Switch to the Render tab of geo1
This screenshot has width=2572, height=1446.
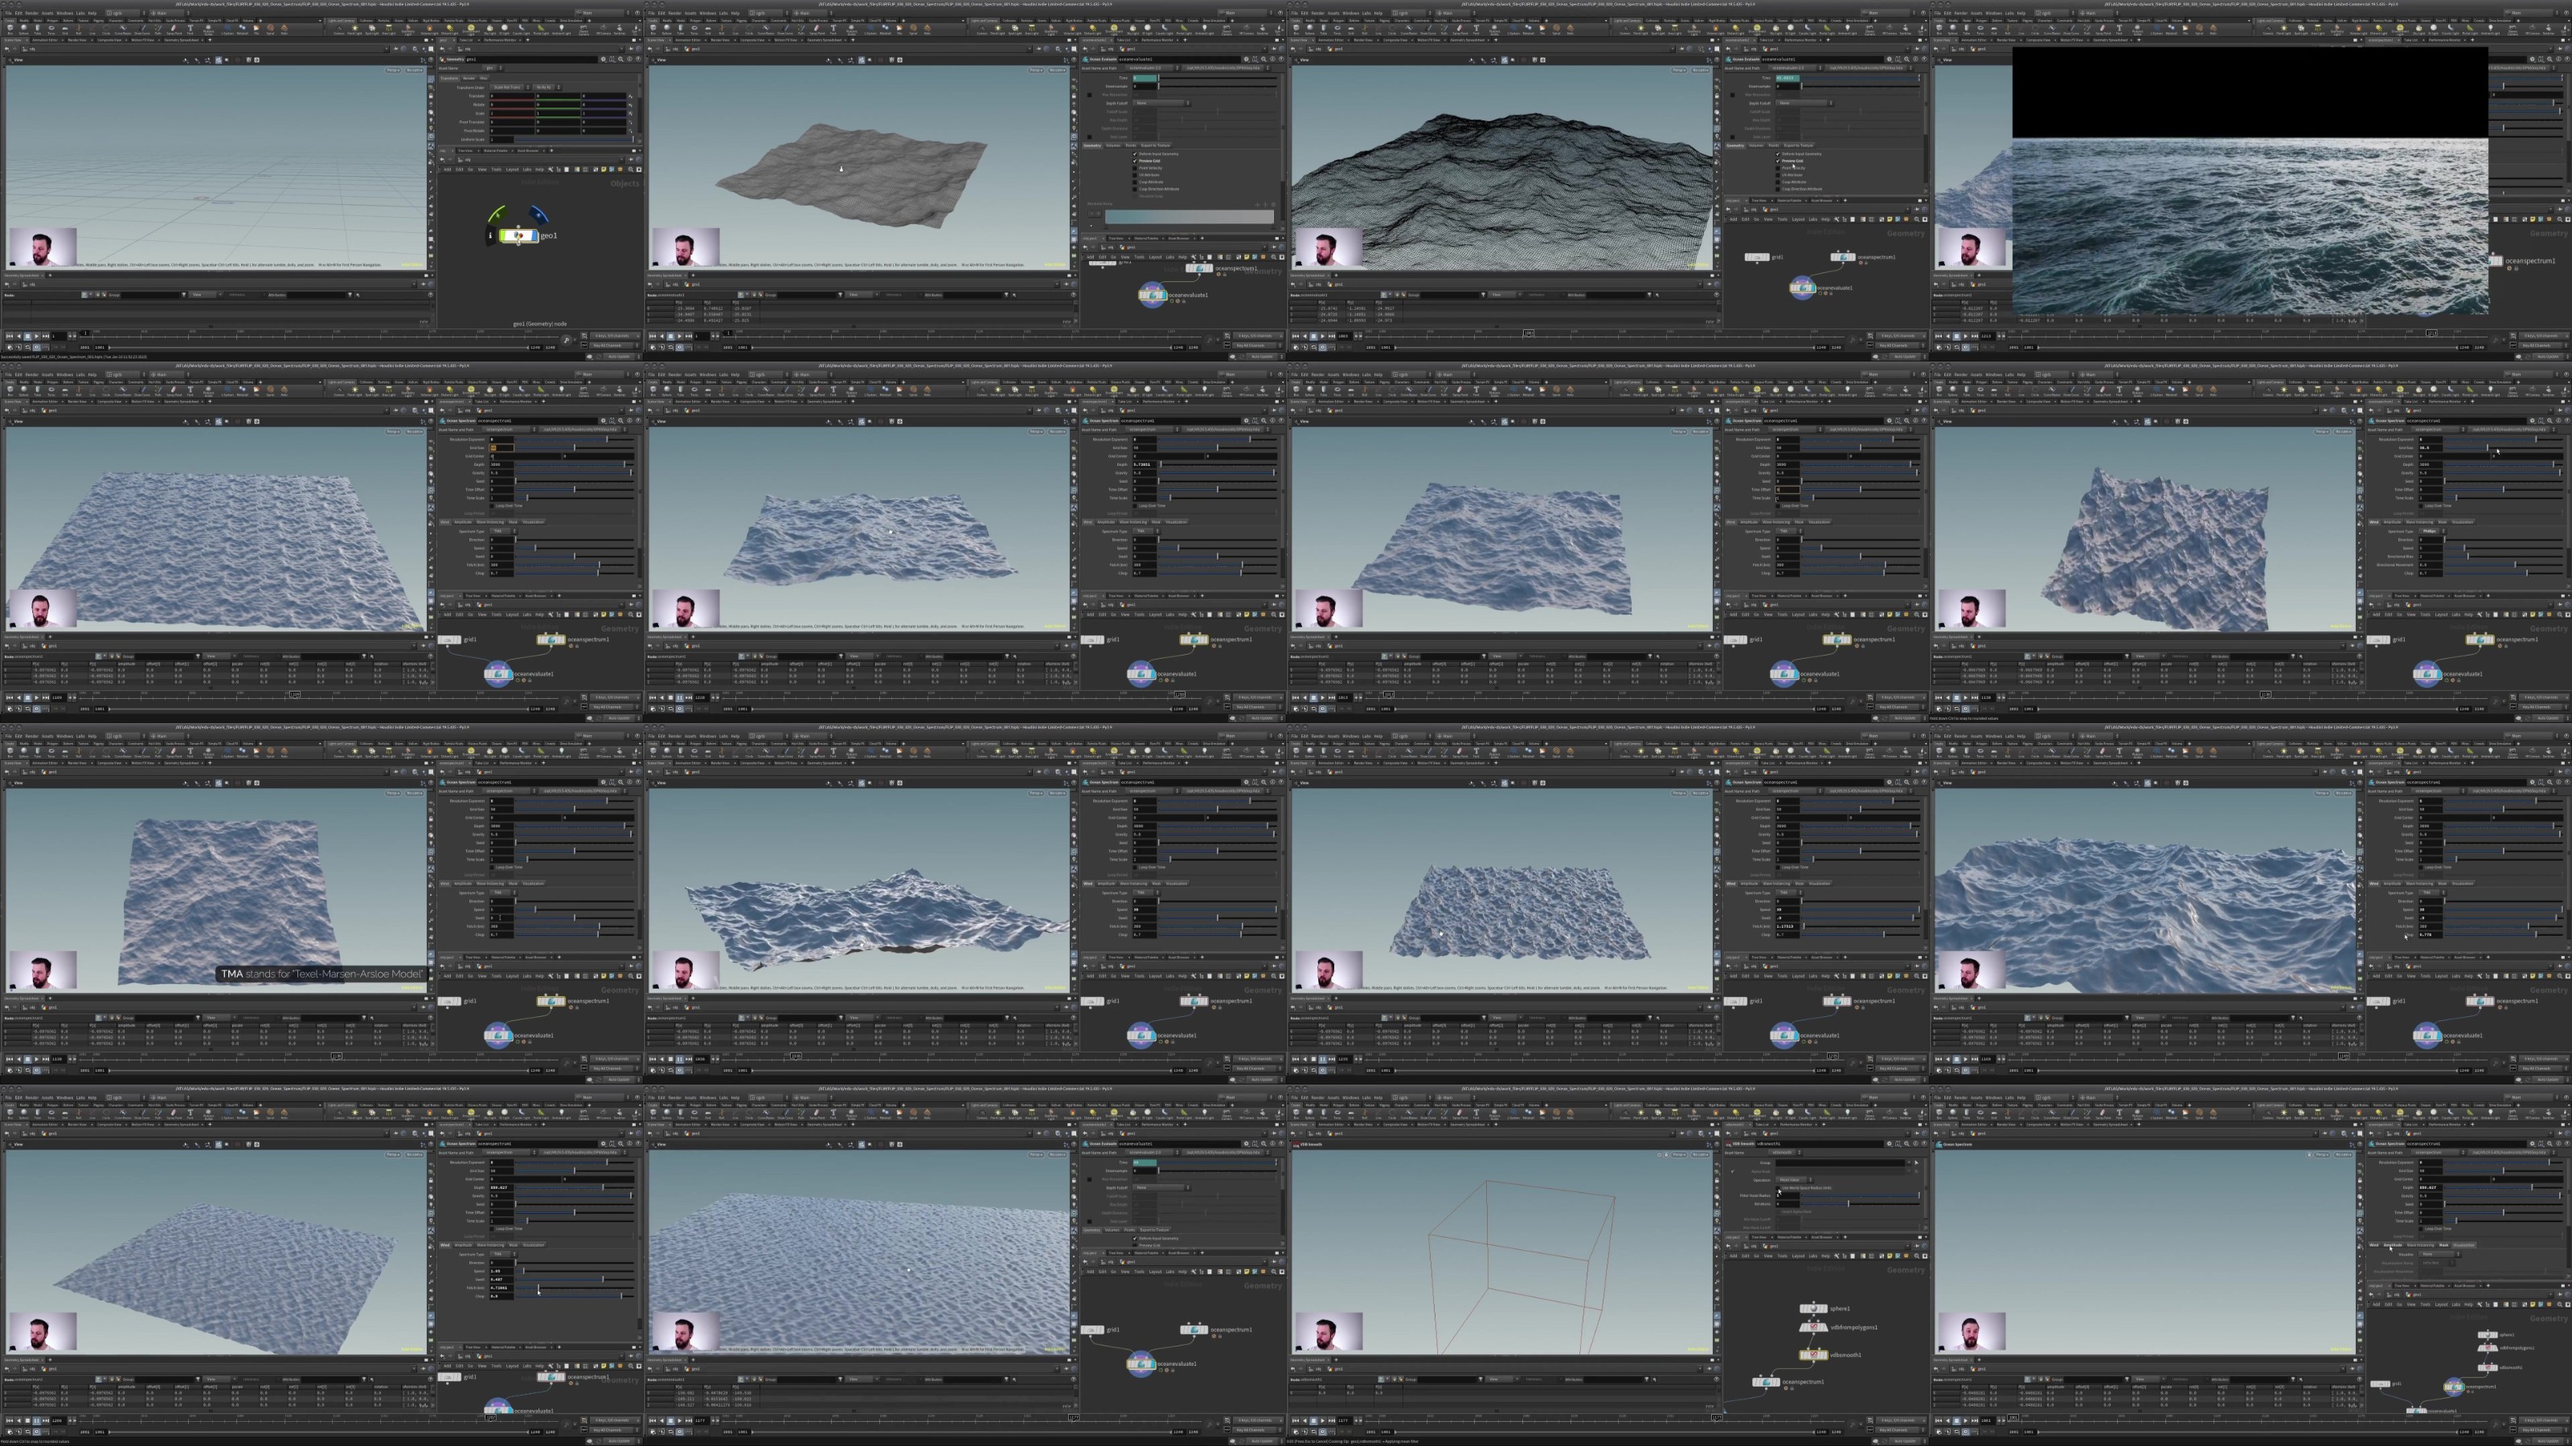point(469,79)
